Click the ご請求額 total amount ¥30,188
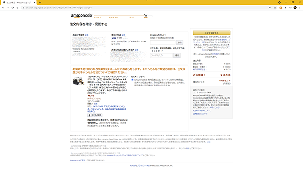This screenshot has height=170, width=303. 225,75
